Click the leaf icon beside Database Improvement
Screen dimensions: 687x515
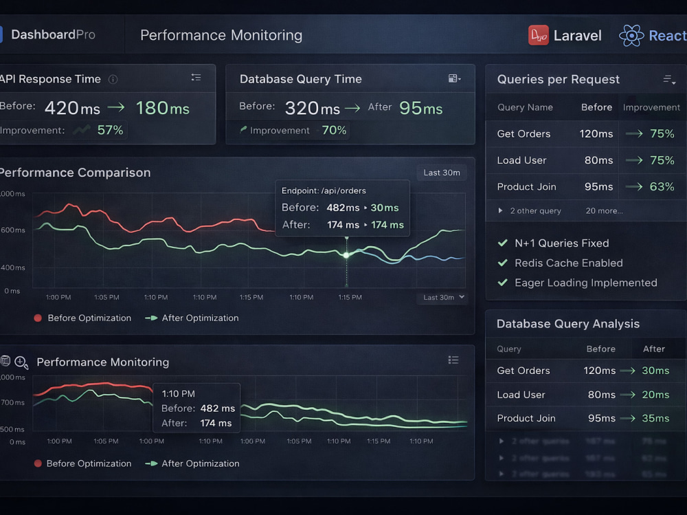243,129
